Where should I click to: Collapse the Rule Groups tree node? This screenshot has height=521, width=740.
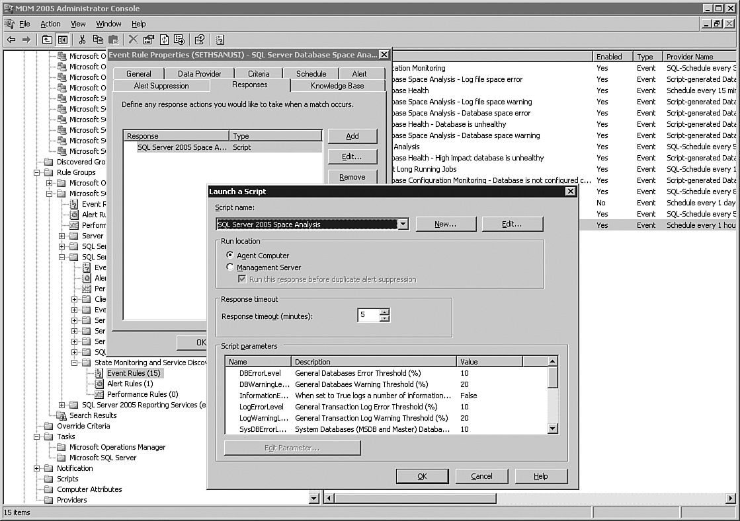37,172
